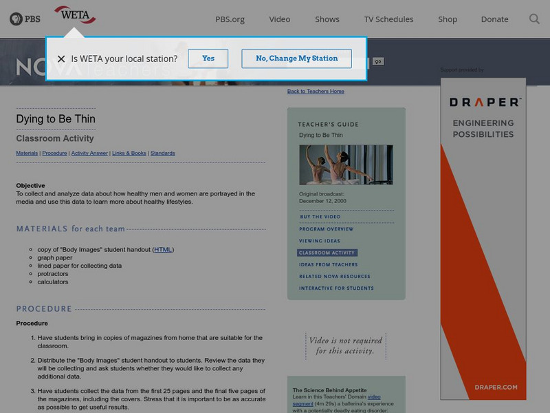The width and height of the screenshot is (550, 413).
Task: Dismiss station prompt with X icon
Action: (61, 59)
